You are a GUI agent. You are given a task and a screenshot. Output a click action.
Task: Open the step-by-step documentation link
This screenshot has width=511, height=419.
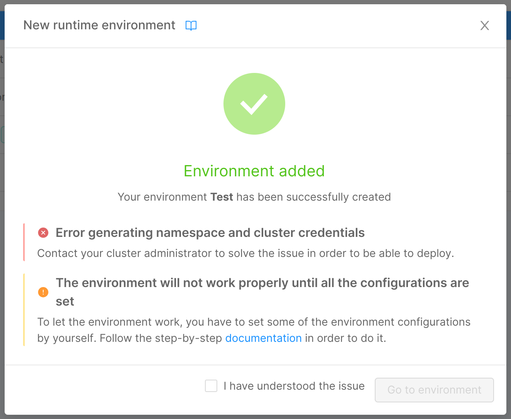(264, 338)
